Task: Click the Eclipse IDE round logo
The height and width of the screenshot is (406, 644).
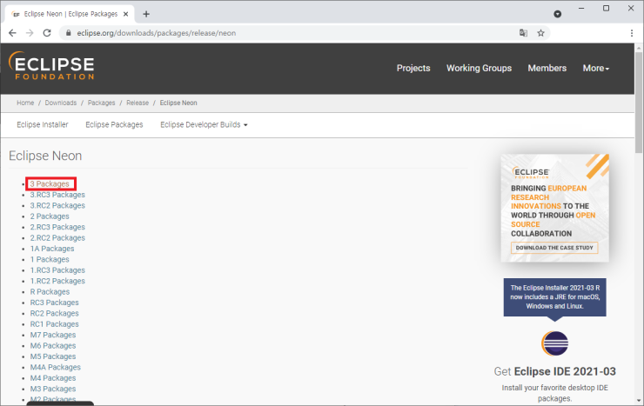Action: (x=554, y=344)
